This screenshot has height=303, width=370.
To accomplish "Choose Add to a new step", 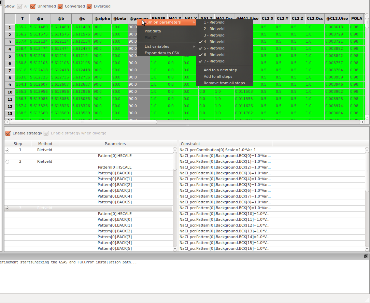I will 224,70.
